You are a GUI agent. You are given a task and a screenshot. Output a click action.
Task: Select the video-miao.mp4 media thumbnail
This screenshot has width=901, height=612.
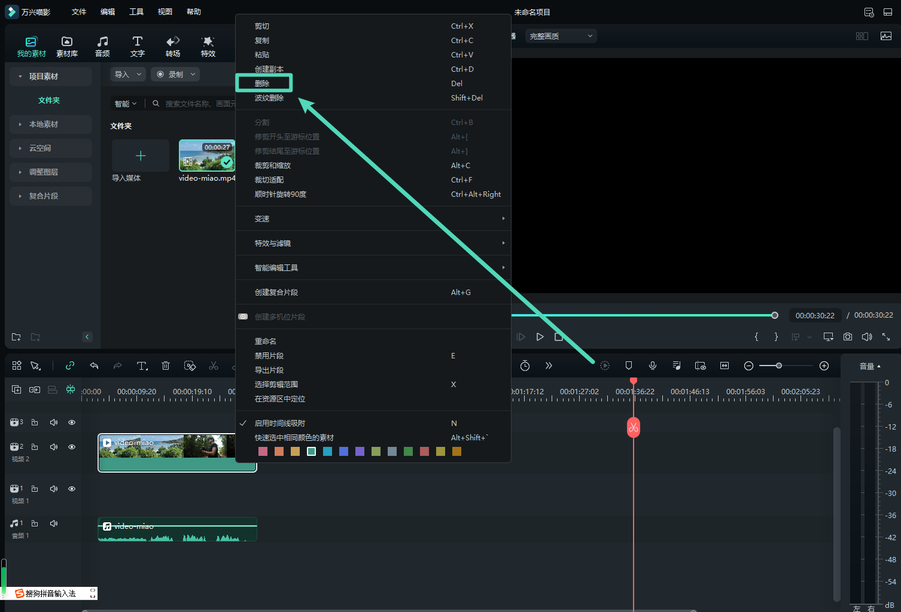pos(207,156)
